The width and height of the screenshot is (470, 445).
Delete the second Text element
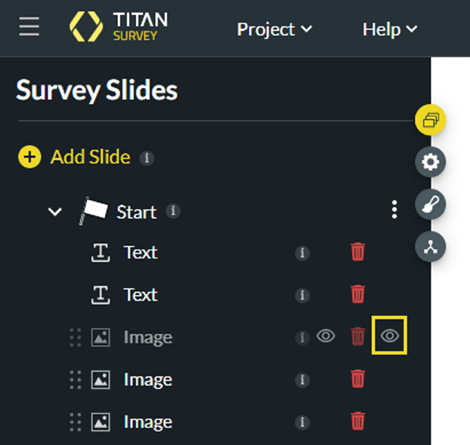click(358, 294)
